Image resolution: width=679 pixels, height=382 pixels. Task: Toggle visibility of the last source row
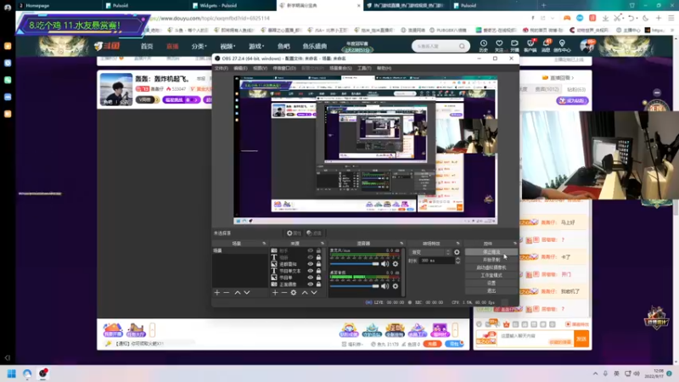(310, 284)
